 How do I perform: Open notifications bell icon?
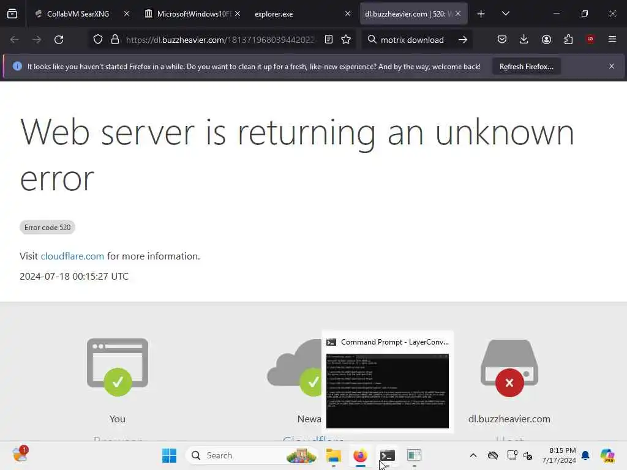[x=585, y=455]
